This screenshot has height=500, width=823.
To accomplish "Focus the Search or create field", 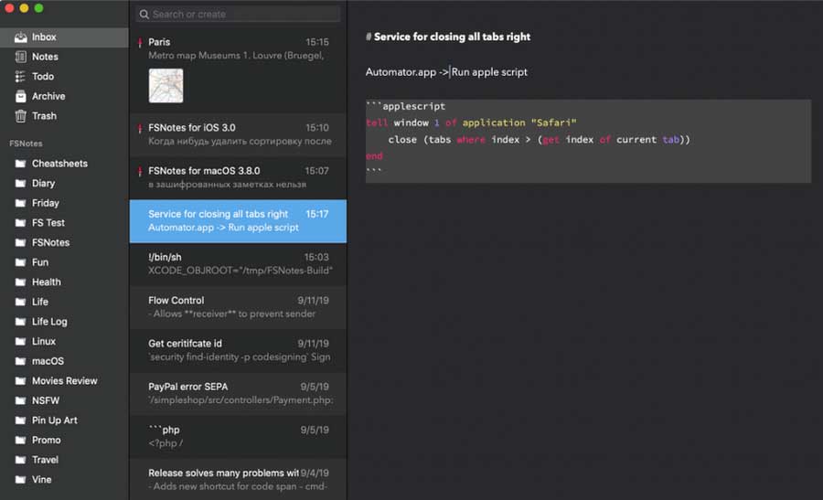I will [239, 14].
